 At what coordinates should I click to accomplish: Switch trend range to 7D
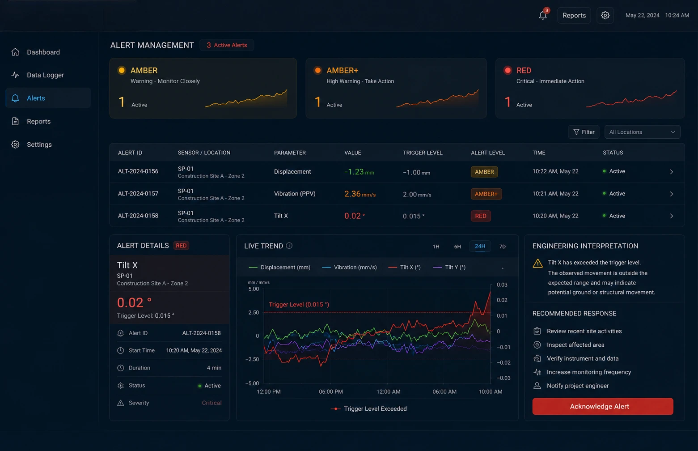click(x=502, y=247)
